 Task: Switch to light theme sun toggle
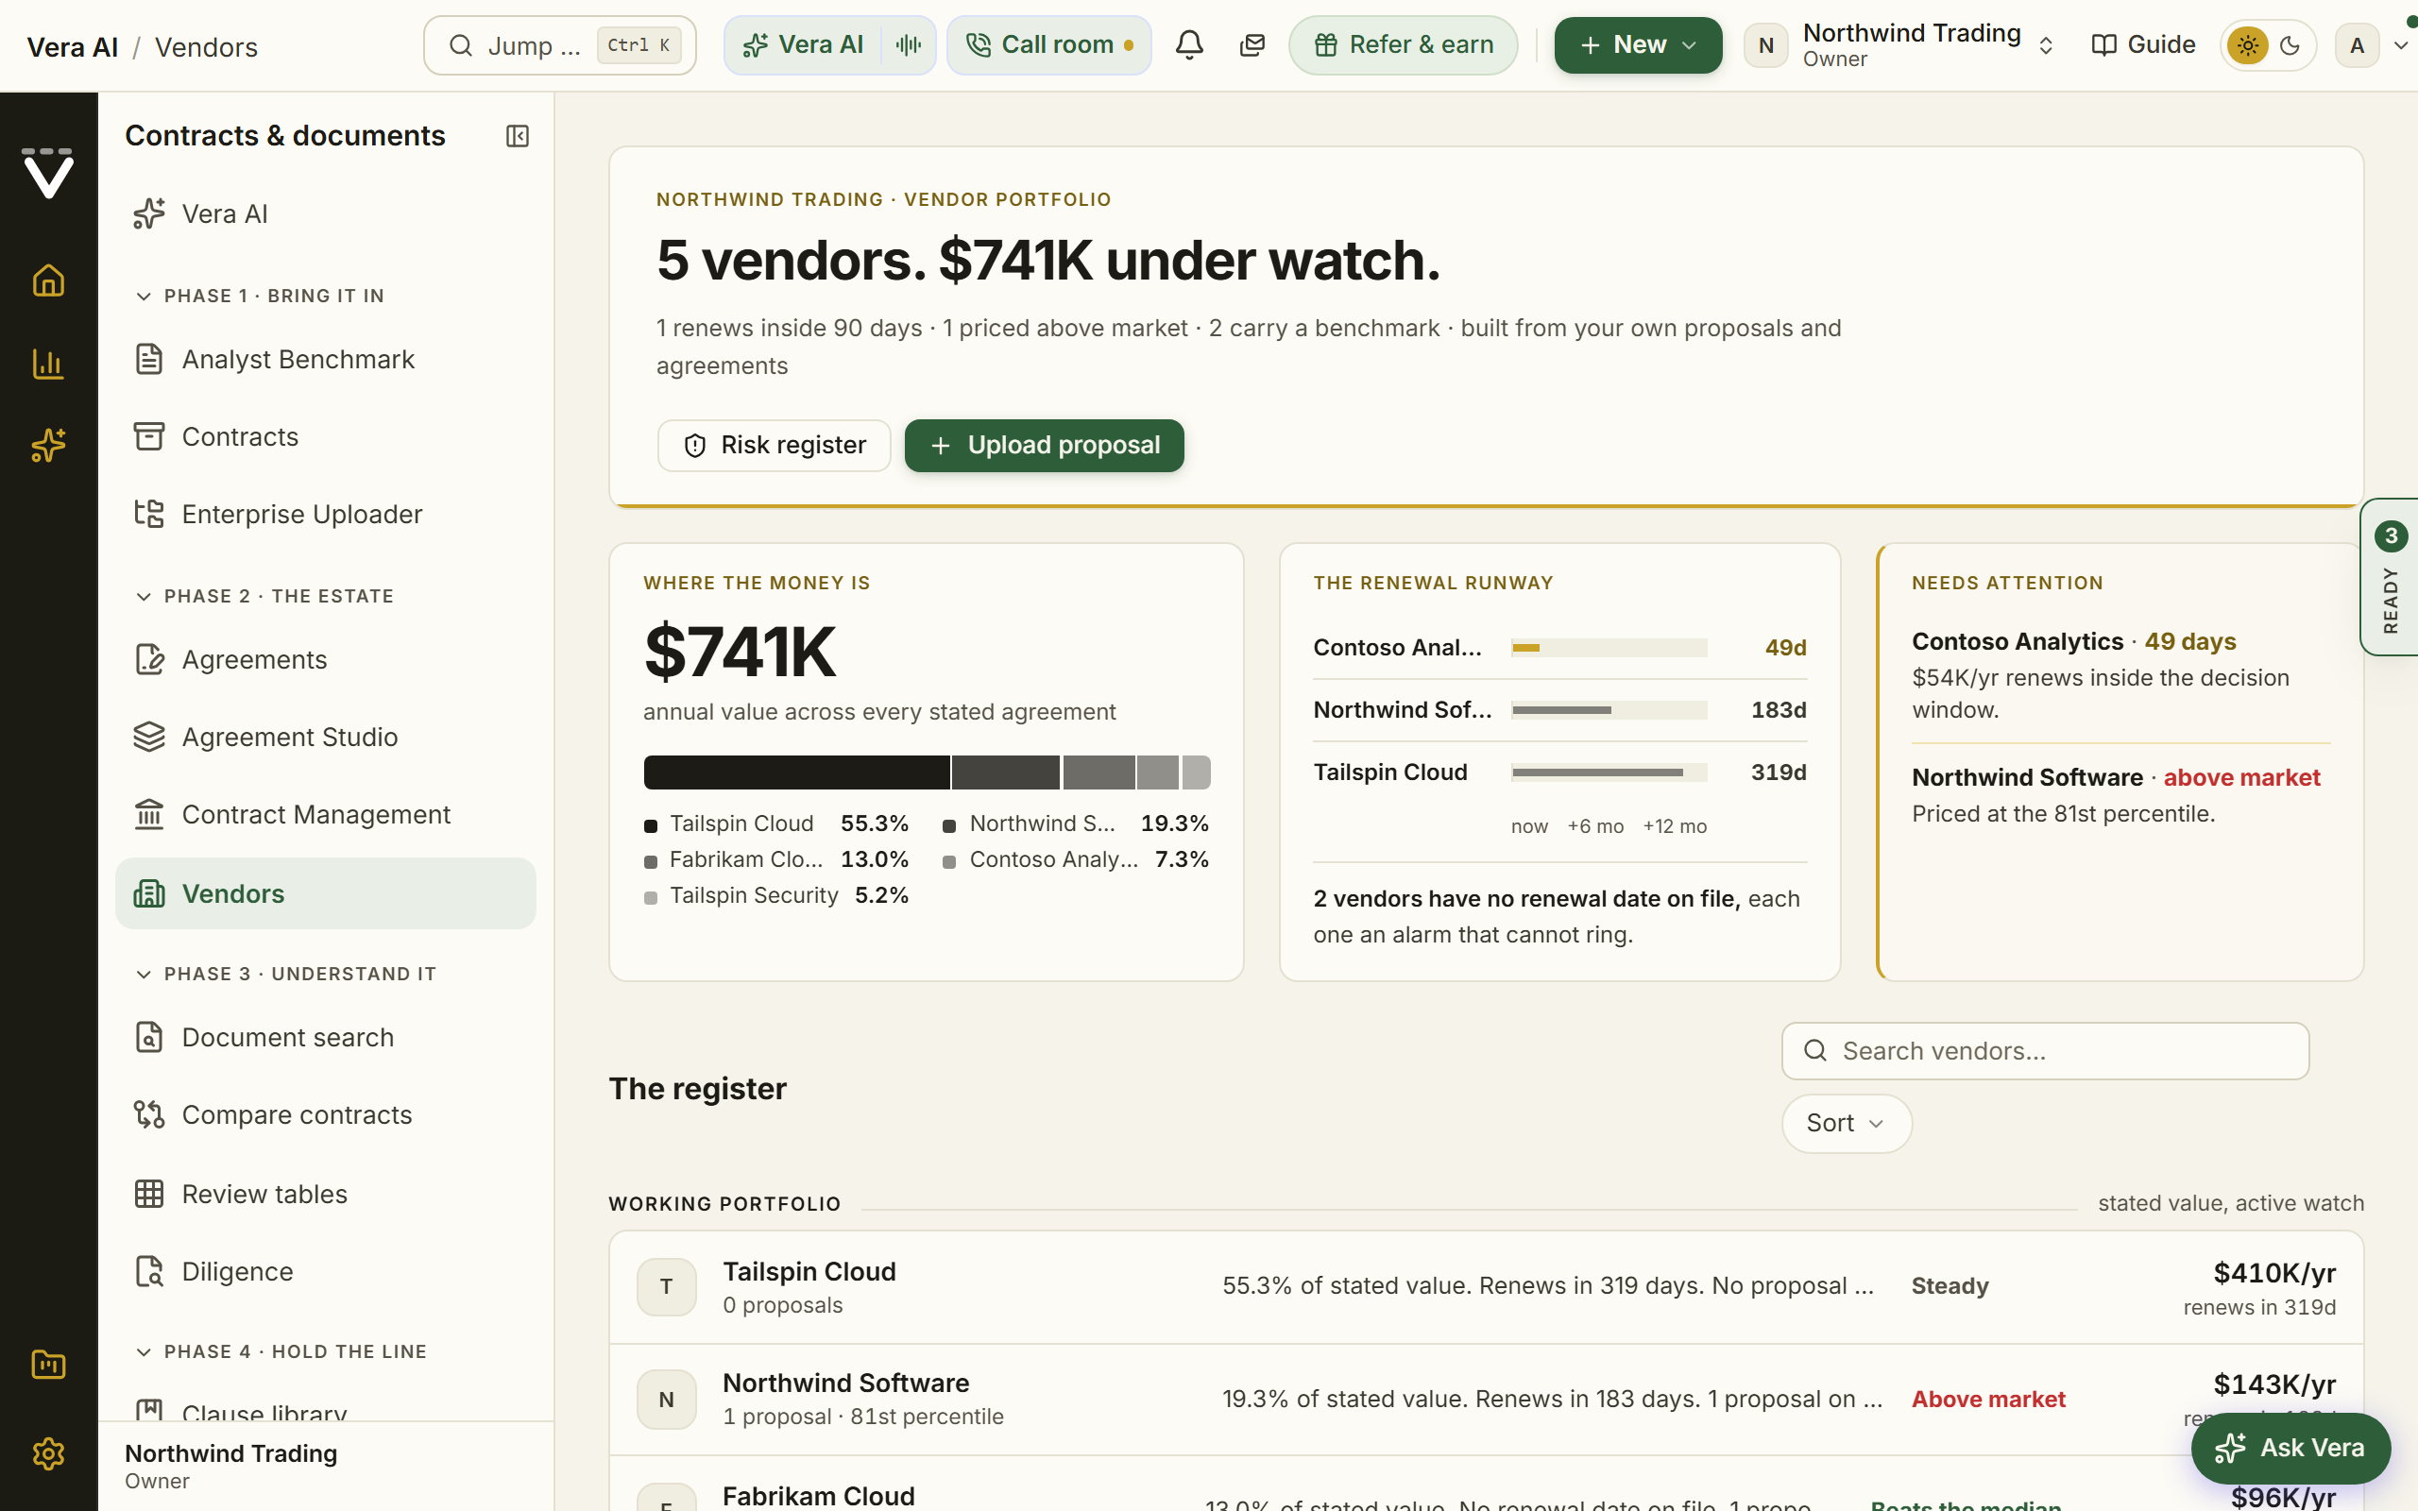point(2247,45)
